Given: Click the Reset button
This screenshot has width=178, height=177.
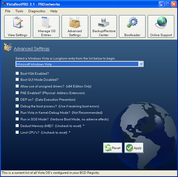Looking at the screenshot, I should (x=113, y=148).
